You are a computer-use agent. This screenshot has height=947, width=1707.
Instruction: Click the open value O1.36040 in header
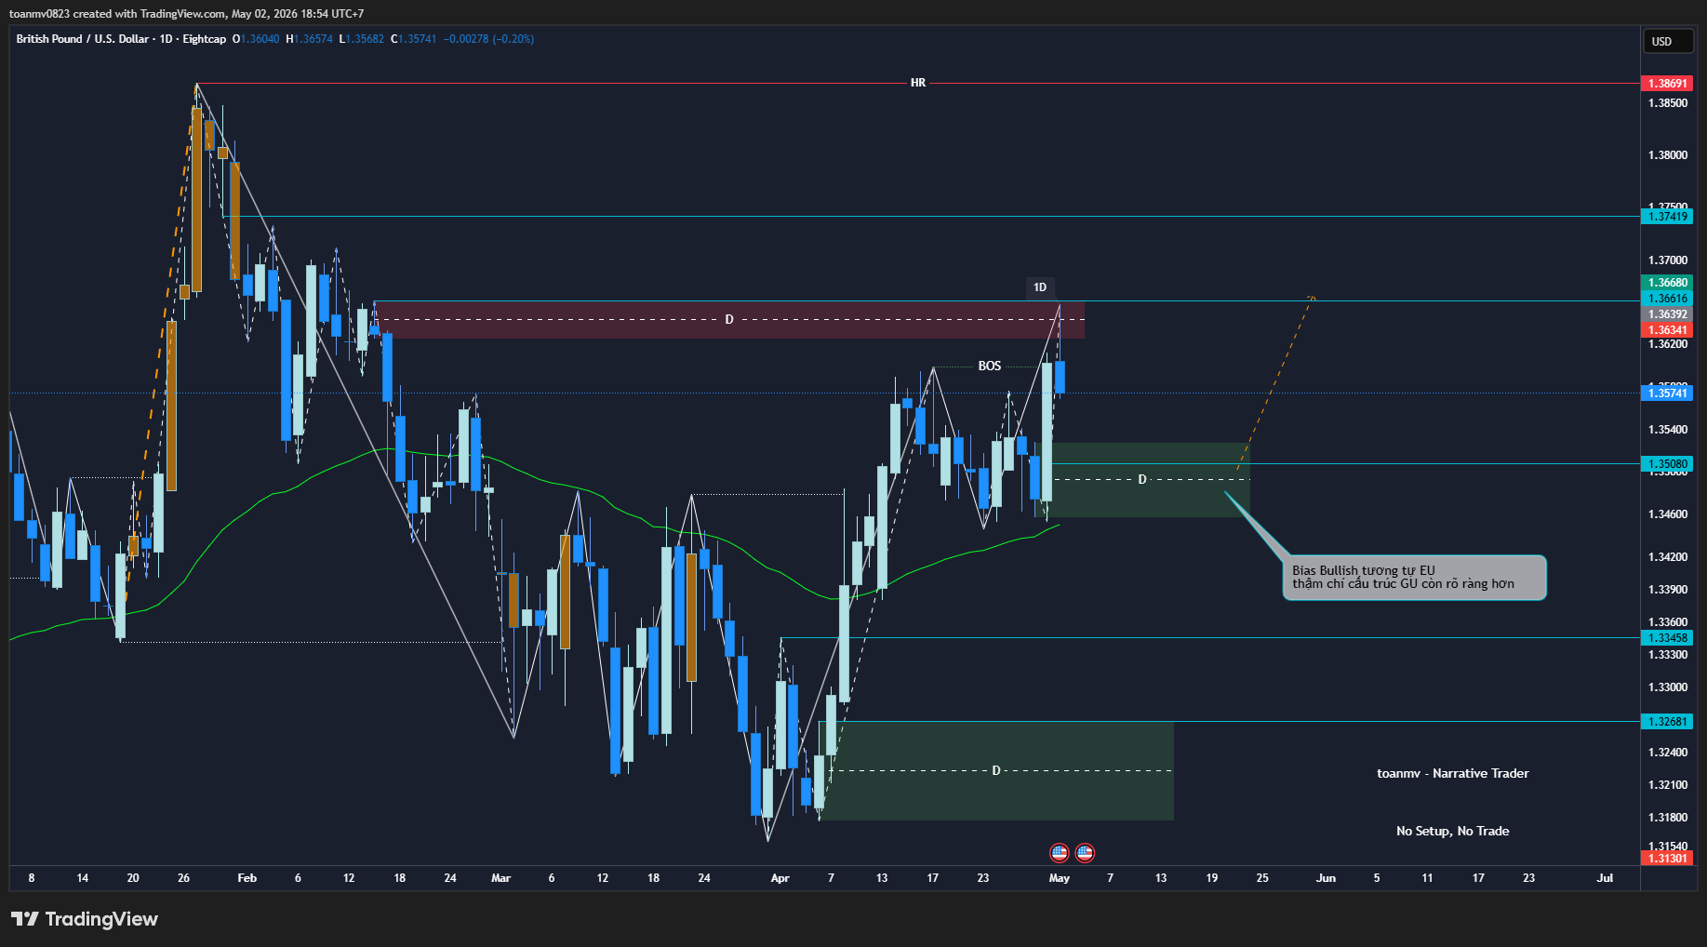click(256, 39)
